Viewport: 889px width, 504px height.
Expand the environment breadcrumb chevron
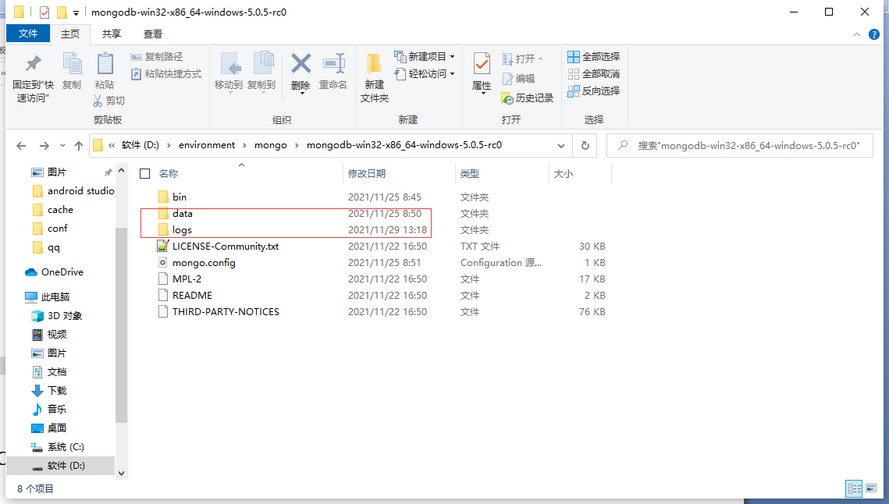tap(244, 146)
